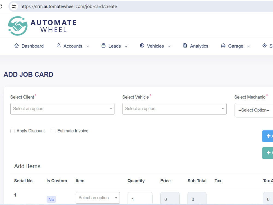Expand the Vehicles chevron
Image resolution: width=273 pixels, height=205 pixels.
pyautogui.click(x=169, y=46)
